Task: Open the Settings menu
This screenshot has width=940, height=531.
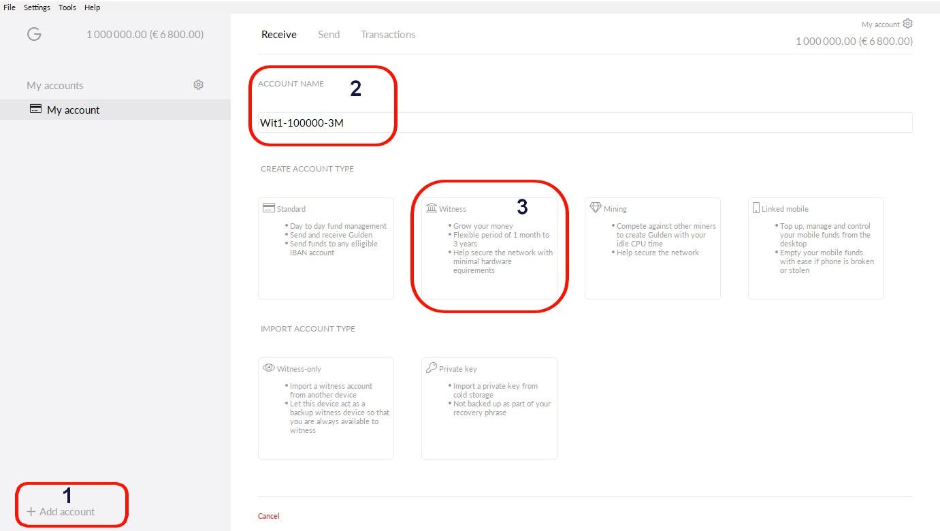Action: pyautogui.click(x=37, y=7)
